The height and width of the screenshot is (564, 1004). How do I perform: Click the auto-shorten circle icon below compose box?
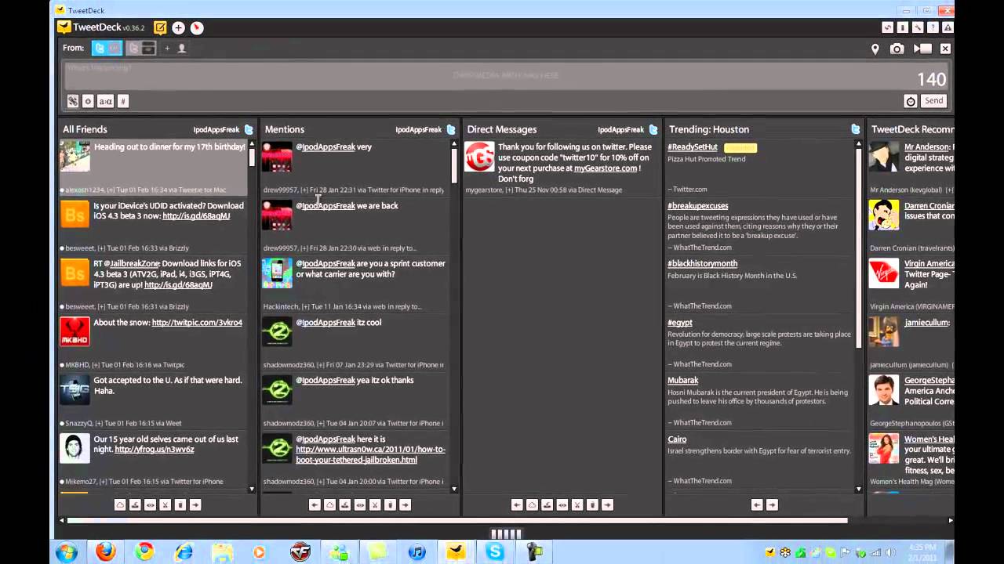88,101
